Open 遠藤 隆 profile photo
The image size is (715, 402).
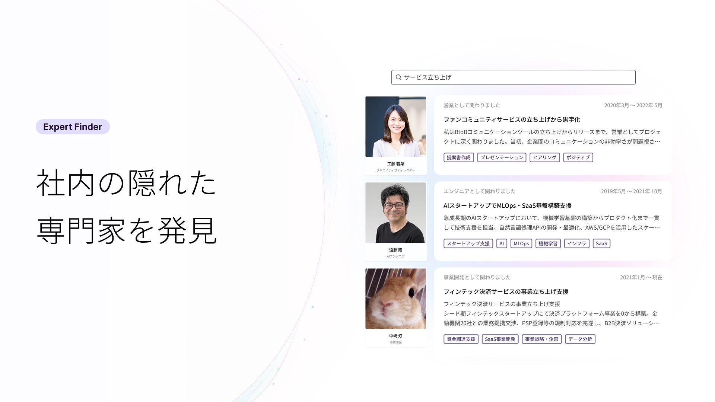[395, 213]
